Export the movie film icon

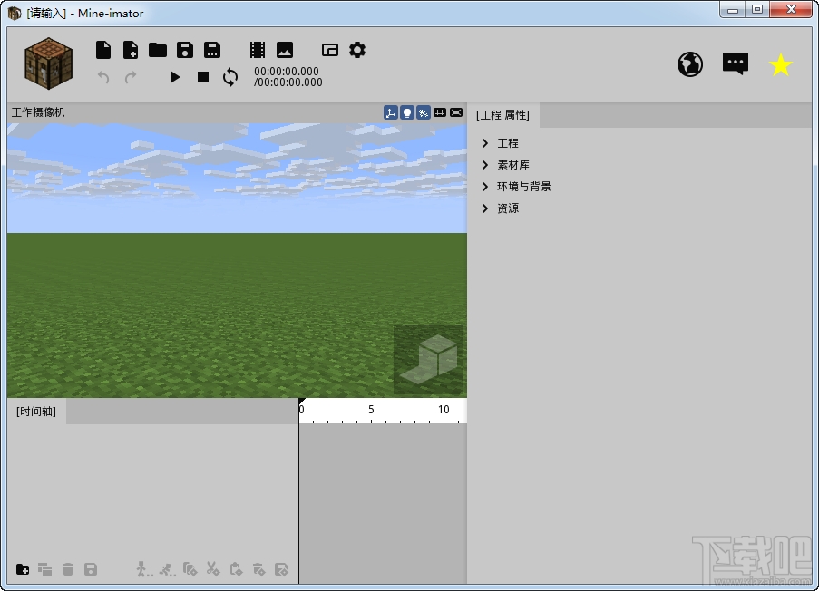tap(258, 50)
